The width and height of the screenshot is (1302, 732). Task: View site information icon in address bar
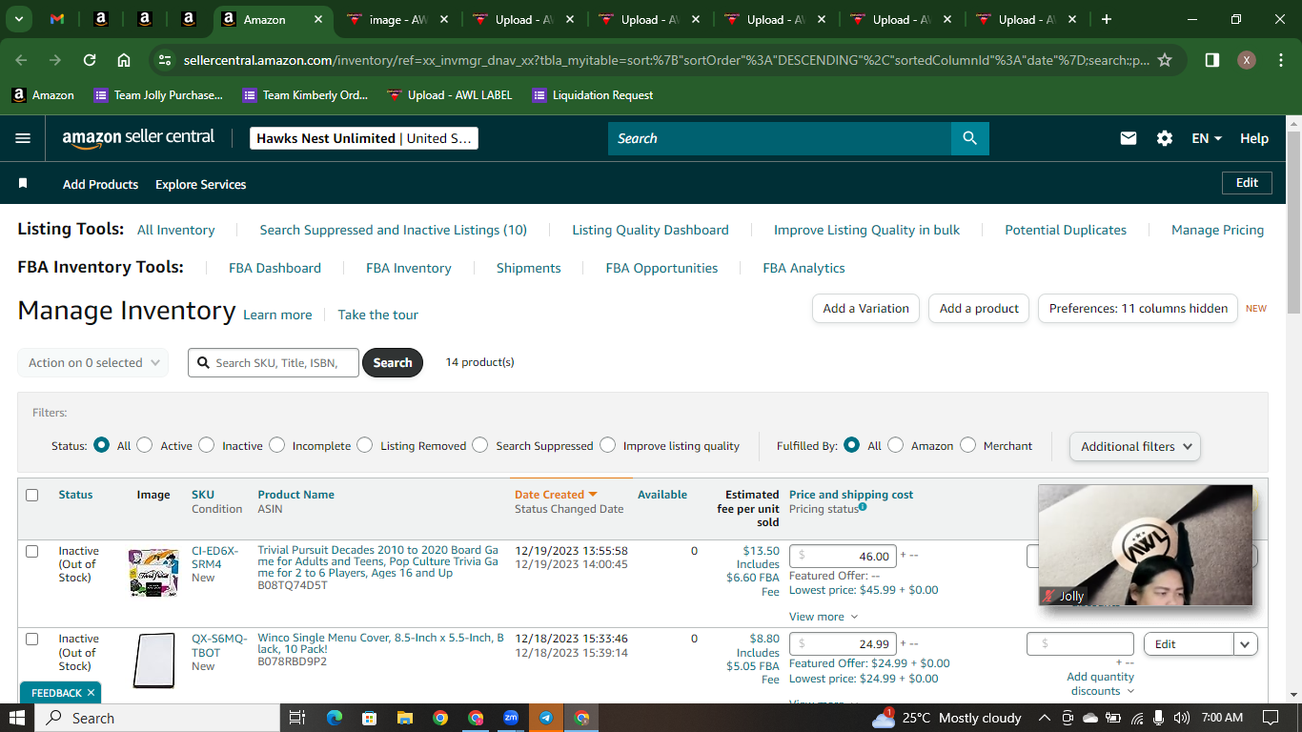(165, 60)
